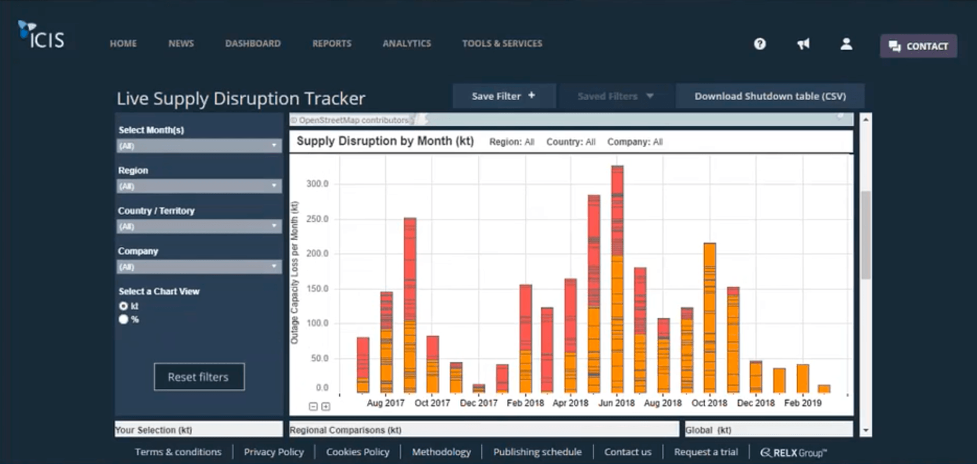Viewport: 977px width, 464px height.
Task: Click Download Shutdown table (CSV)
Action: click(770, 96)
